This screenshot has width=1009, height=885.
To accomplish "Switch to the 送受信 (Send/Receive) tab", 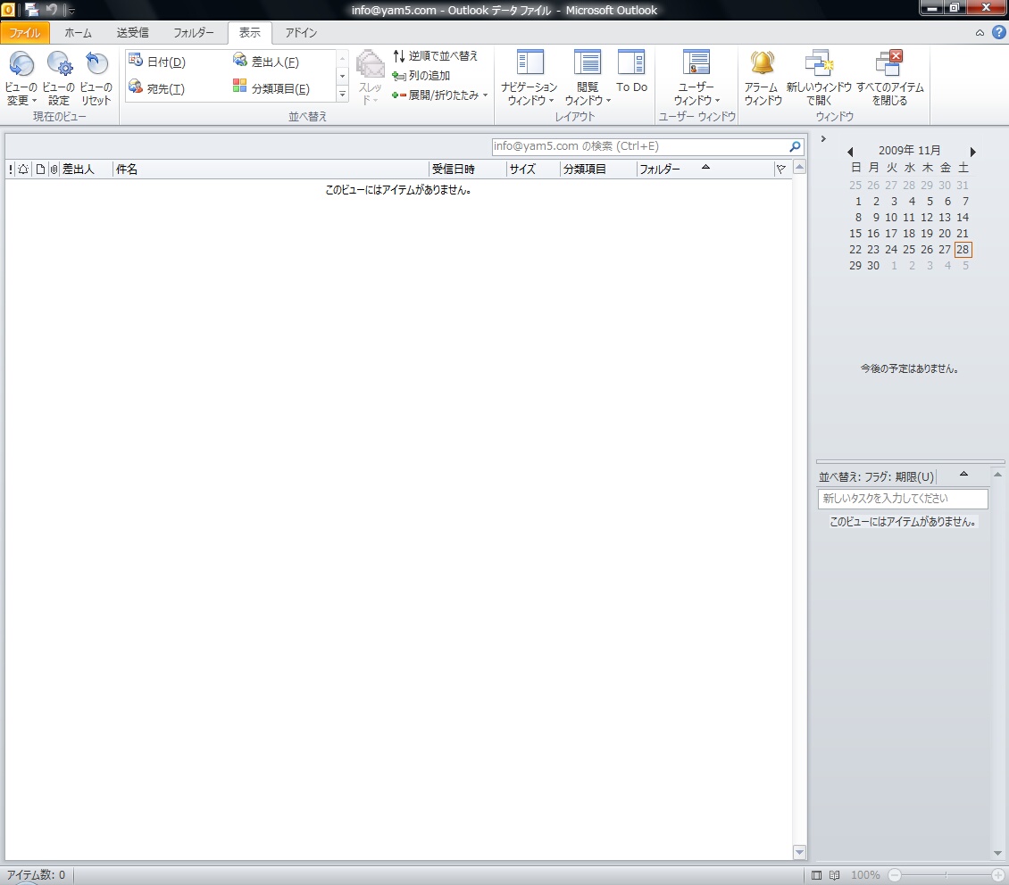I will pyautogui.click(x=132, y=33).
